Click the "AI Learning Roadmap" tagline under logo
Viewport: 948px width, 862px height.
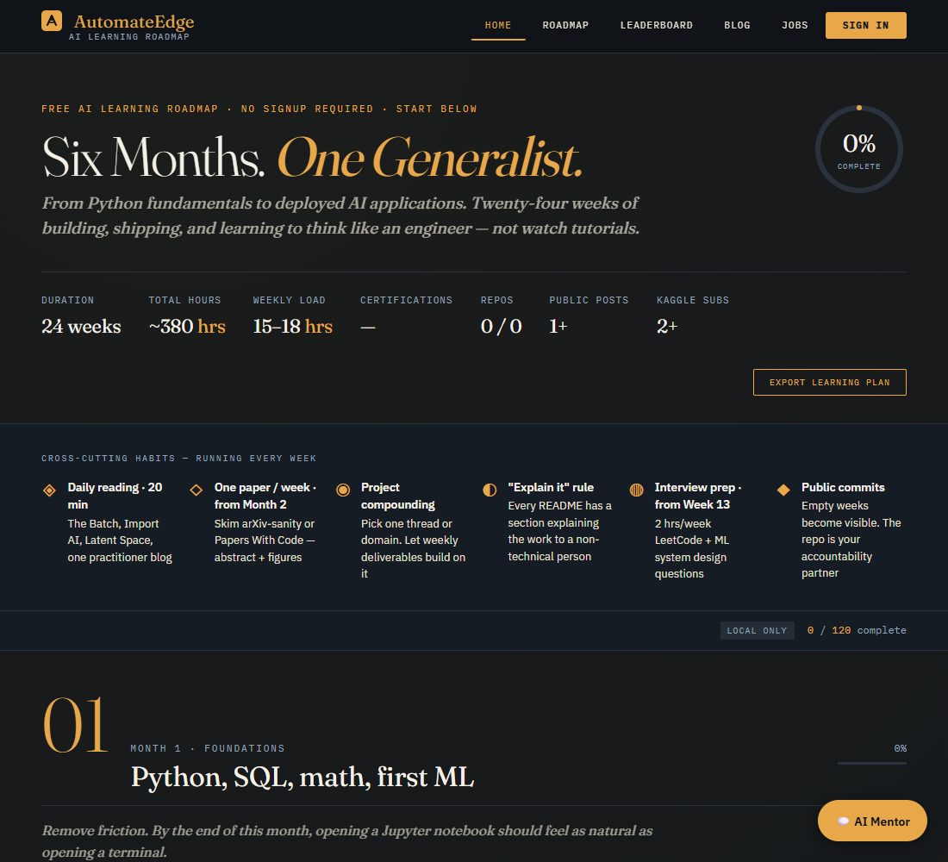click(128, 37)
